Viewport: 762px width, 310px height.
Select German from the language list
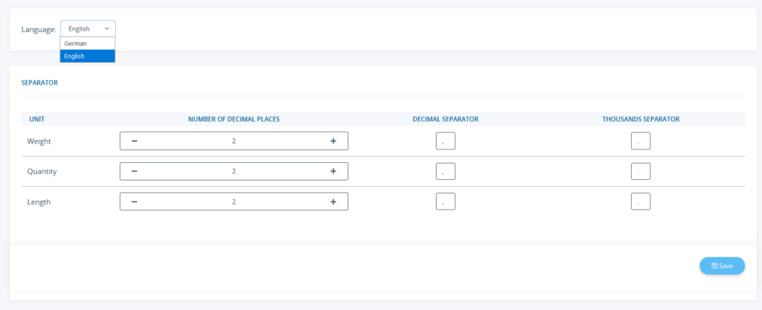coord(88,44)
